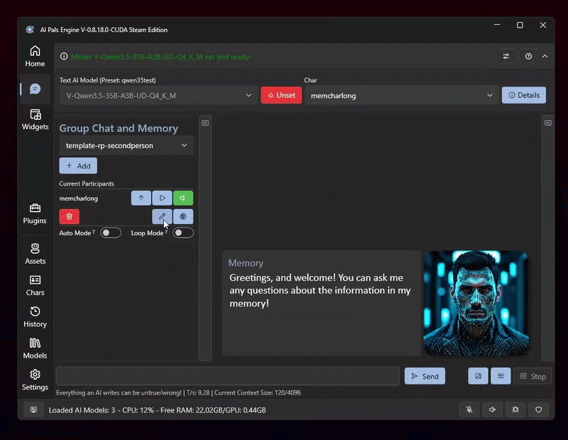This screenshot has height=440, width=568.
Task: Open the bug debug icon in status bar
Action: pos(515,409)
